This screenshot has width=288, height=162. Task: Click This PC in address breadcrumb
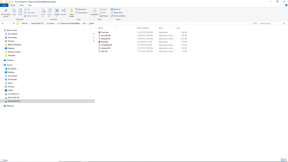(x=24, y=24)
